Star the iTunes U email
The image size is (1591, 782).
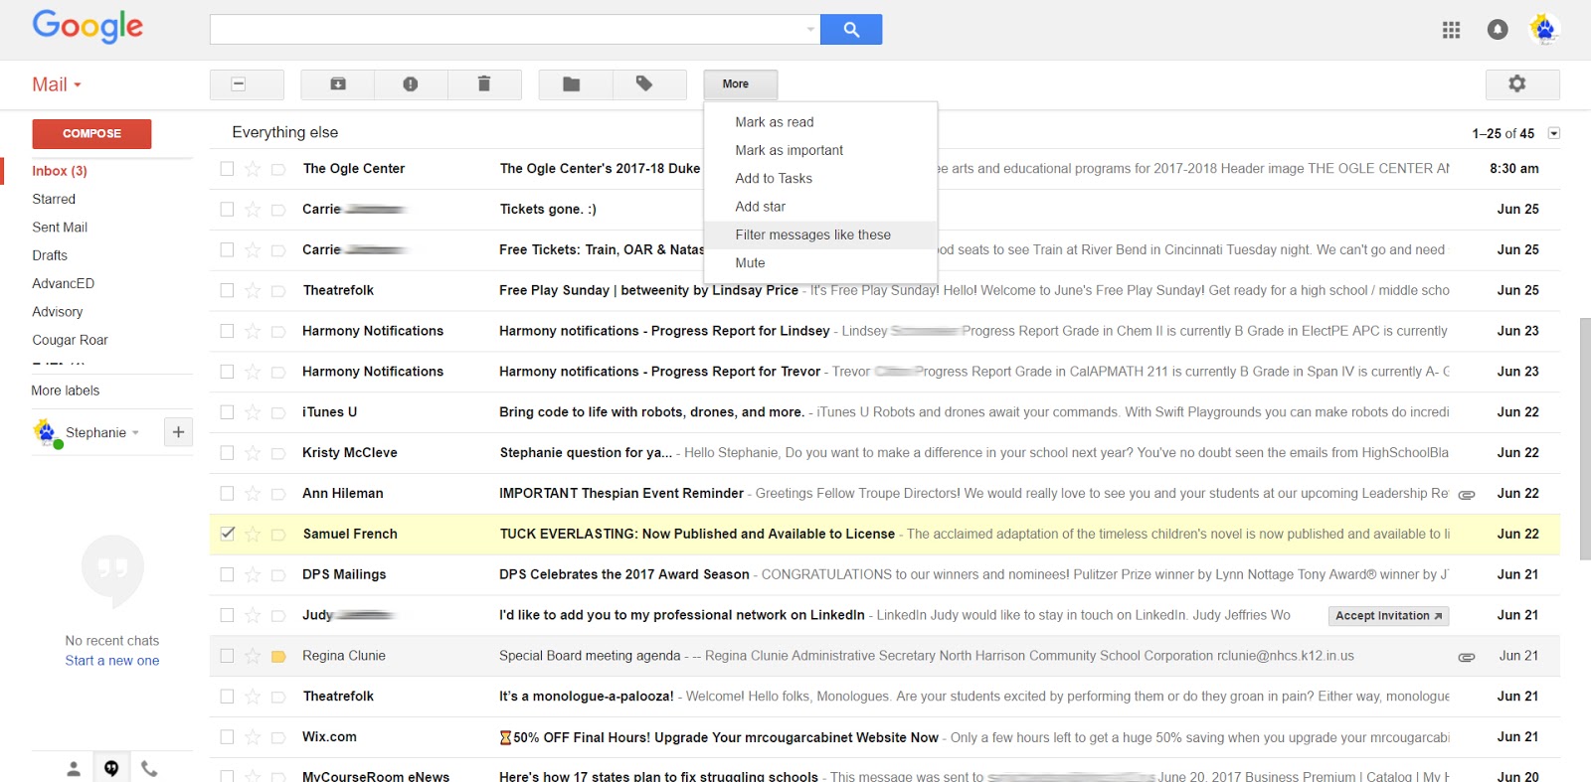(x=253, y=412)
